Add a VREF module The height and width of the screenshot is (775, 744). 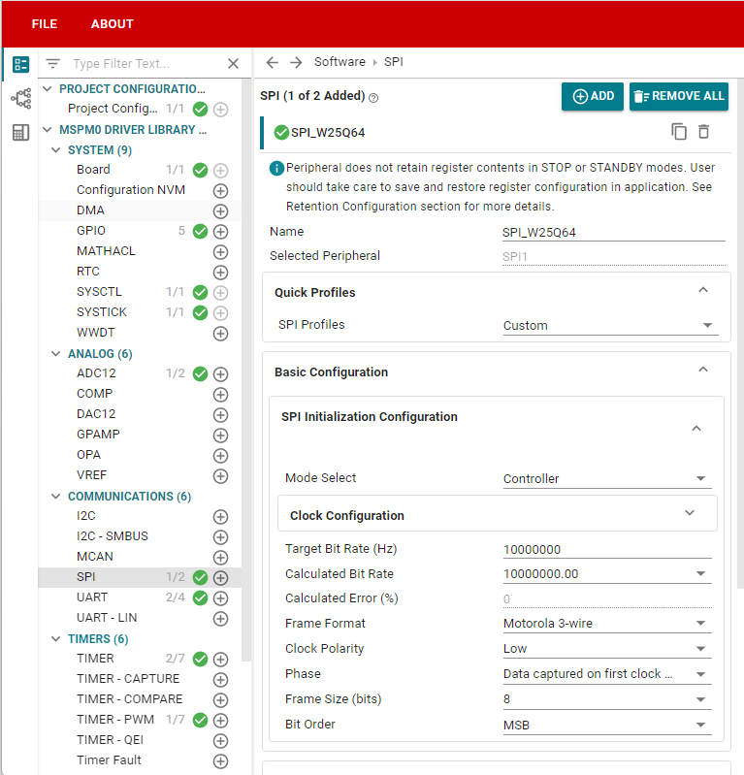[x=220, y=476]
